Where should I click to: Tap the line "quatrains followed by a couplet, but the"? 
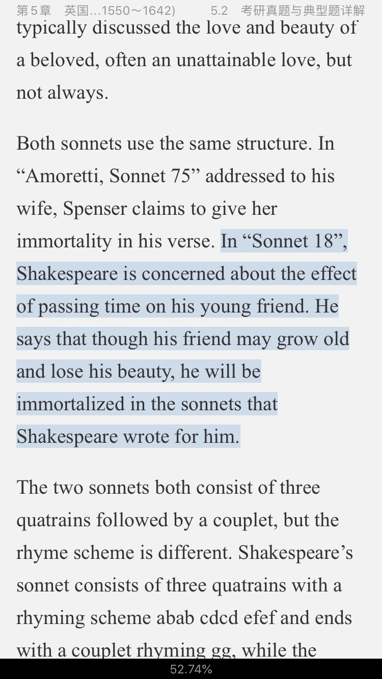177,520
